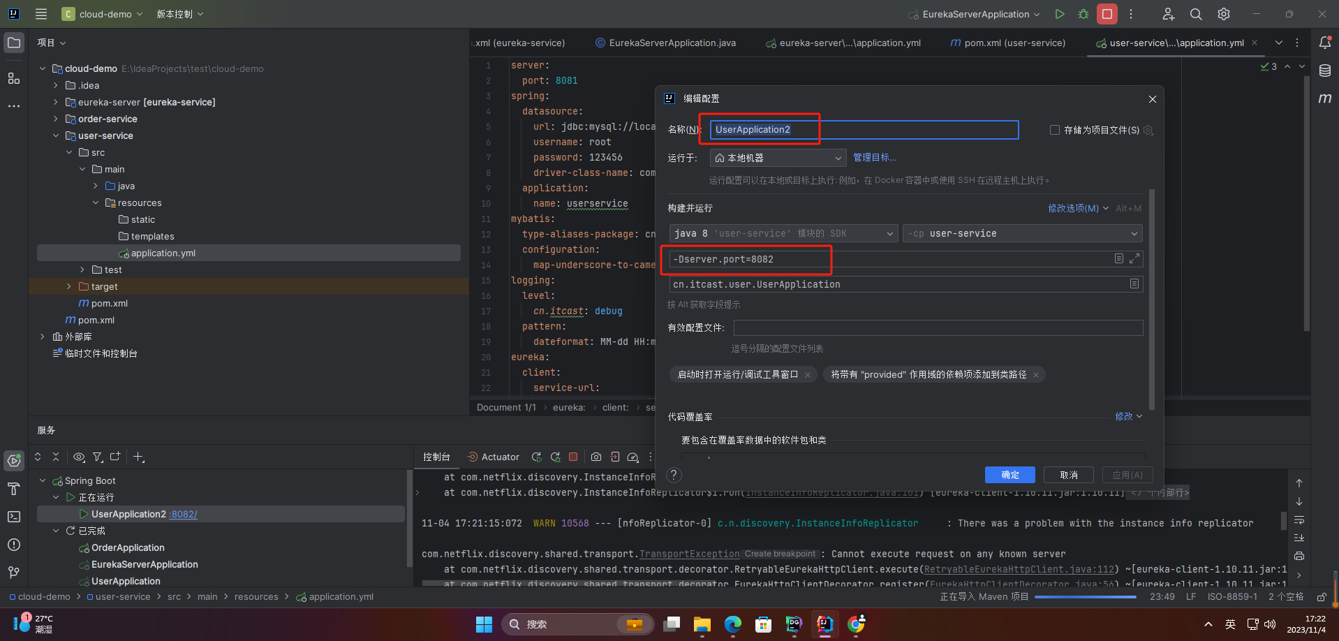The image size is (1339, 641).
Task: Switch to the pom.xml (user-service) tab
Action: 1007,43
